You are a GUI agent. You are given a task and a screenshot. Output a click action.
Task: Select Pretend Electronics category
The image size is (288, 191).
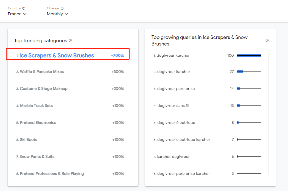[38, 122]
